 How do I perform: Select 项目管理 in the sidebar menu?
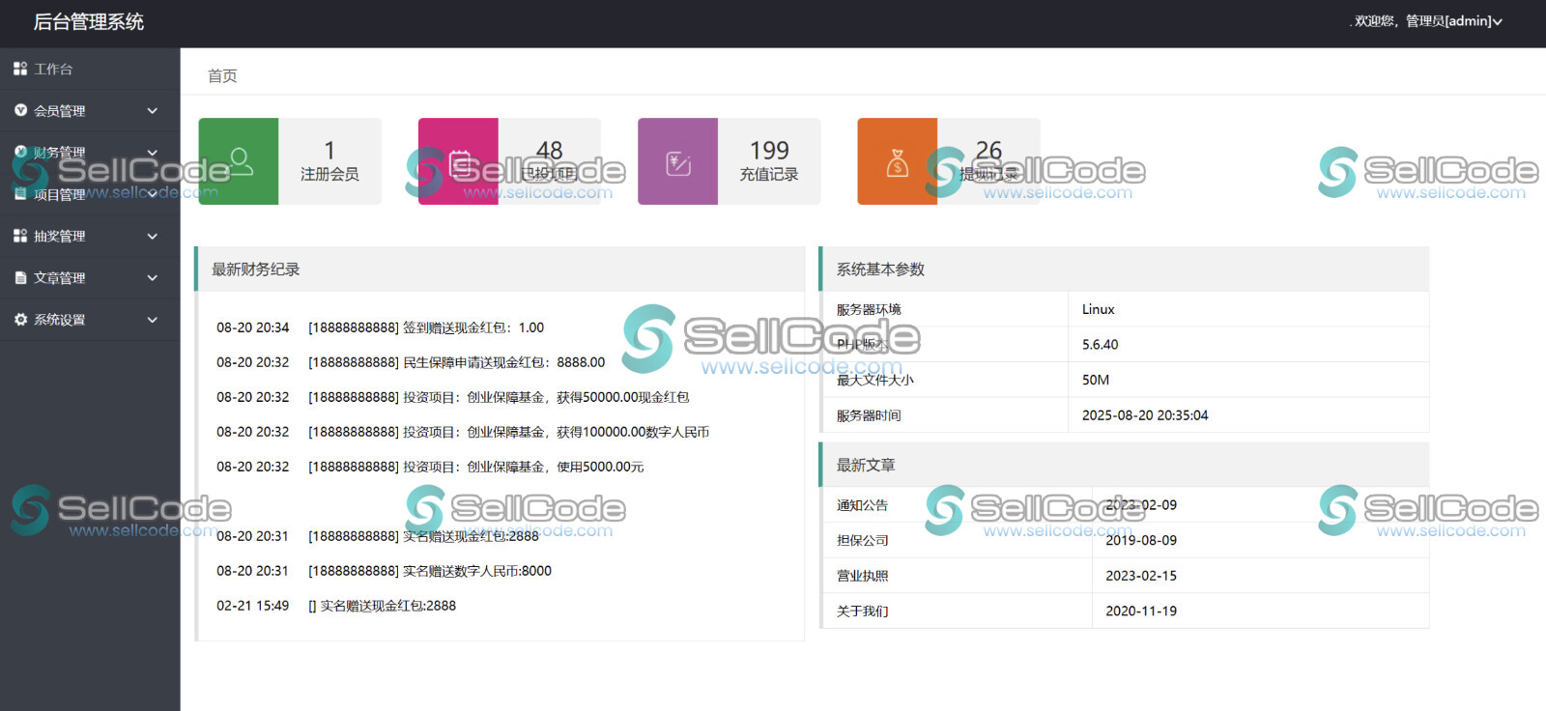(x=60, y=194)
